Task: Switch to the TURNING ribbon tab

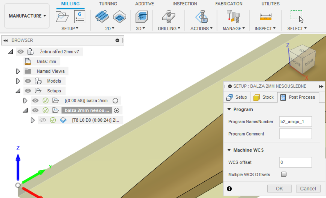Action: [108, 4]
